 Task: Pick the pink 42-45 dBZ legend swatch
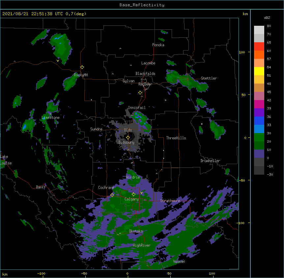[x=259, y=96]
